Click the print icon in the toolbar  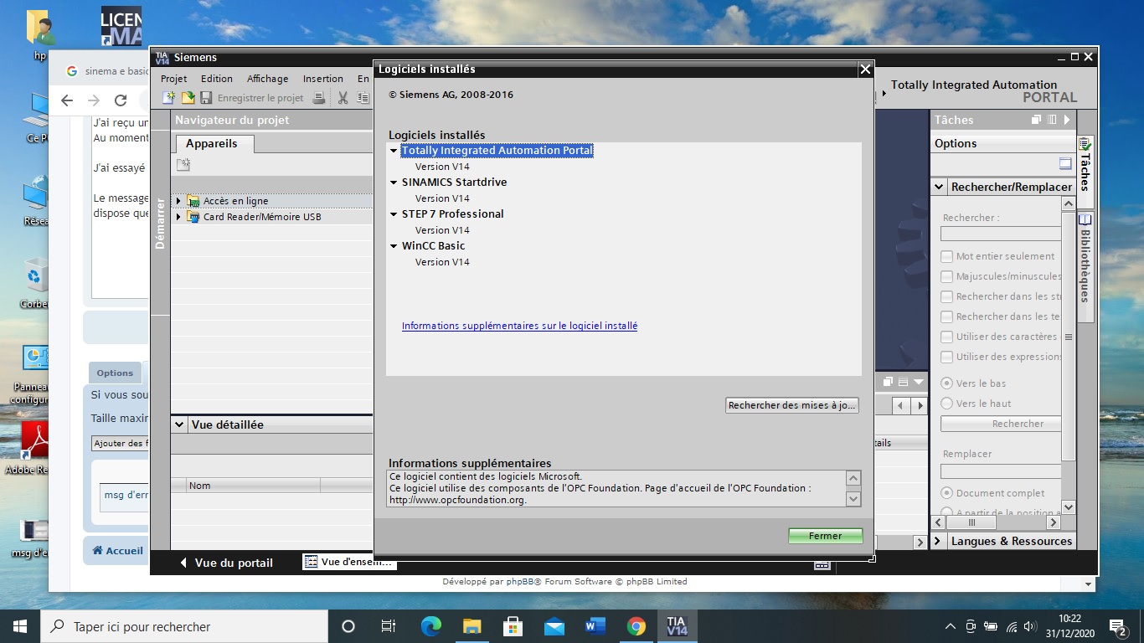(318, 98)
